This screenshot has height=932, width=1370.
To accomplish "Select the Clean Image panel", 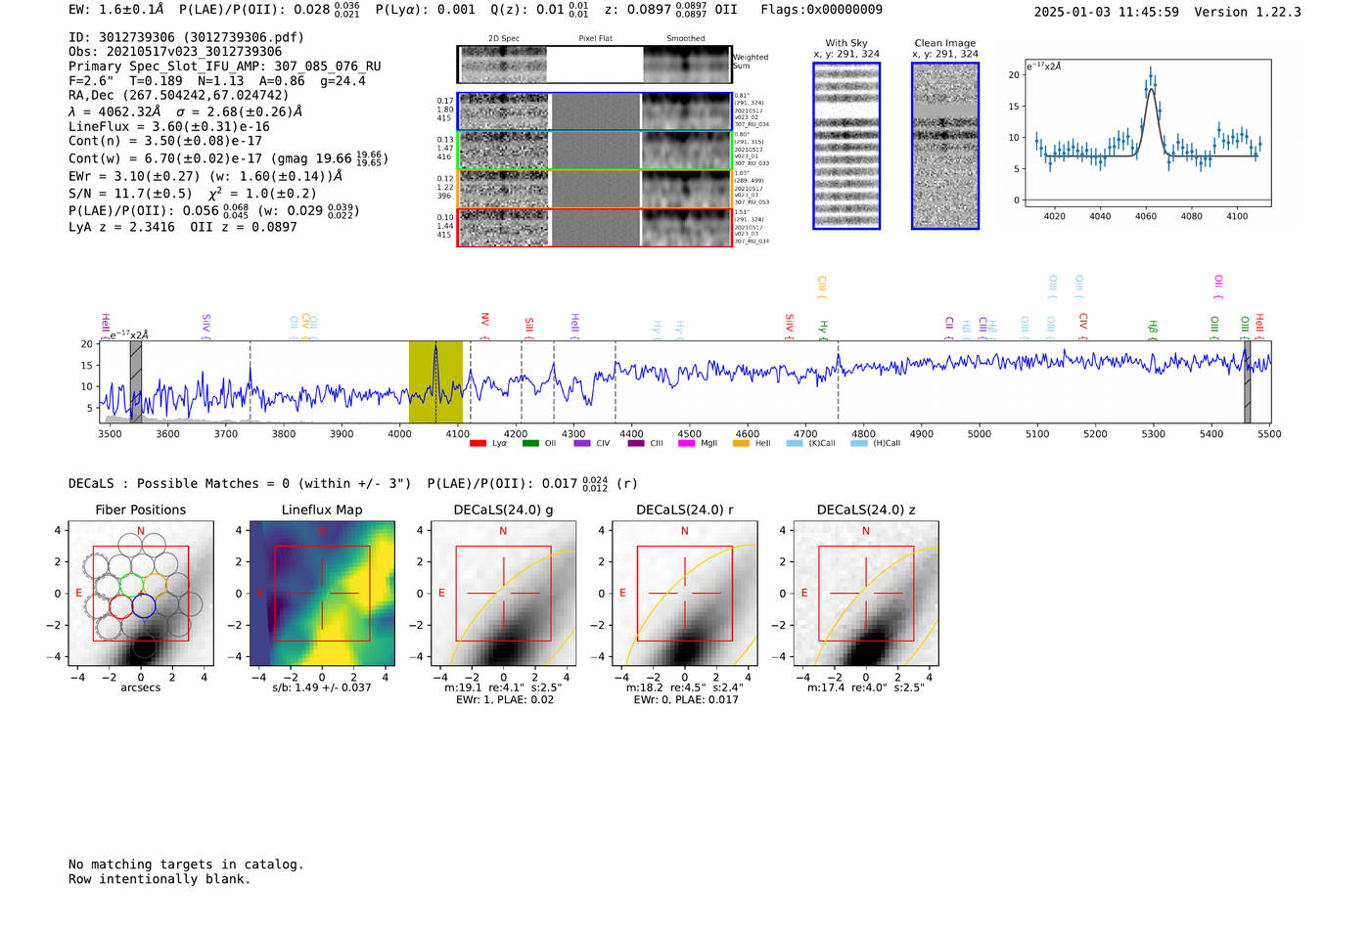I will click(x=945, y=146).
